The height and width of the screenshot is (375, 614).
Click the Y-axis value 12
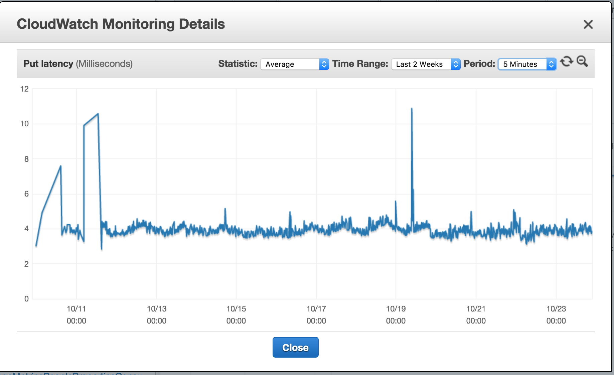24,89
